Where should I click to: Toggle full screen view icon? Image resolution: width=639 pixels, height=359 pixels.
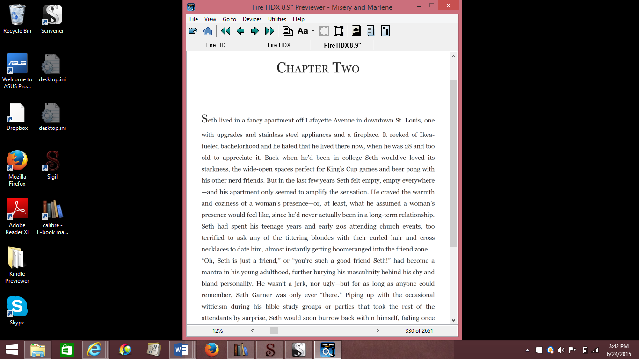click(339, 31)
